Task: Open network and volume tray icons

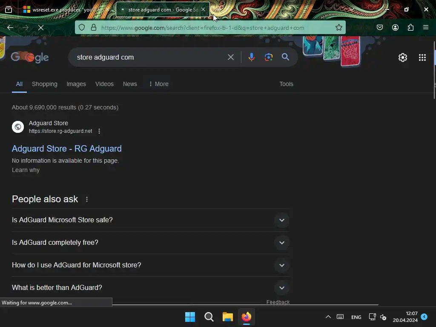Action: pos(377,317)
